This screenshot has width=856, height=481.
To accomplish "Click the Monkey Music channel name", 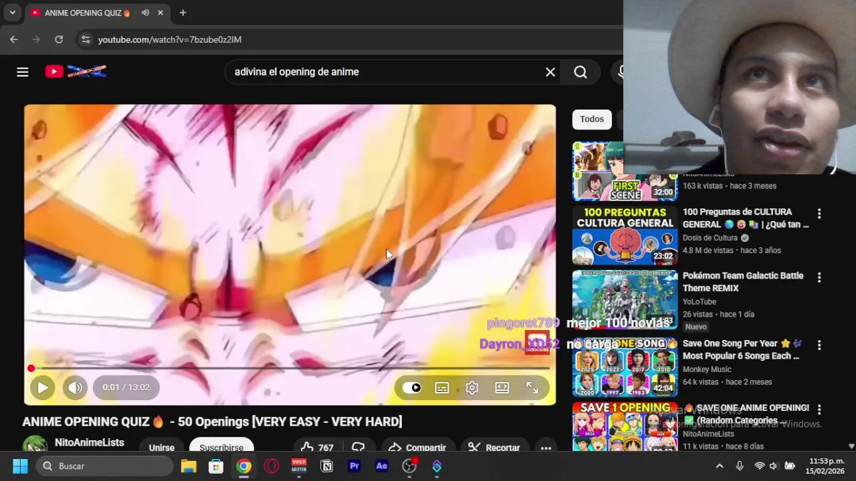I will [707, 369].
